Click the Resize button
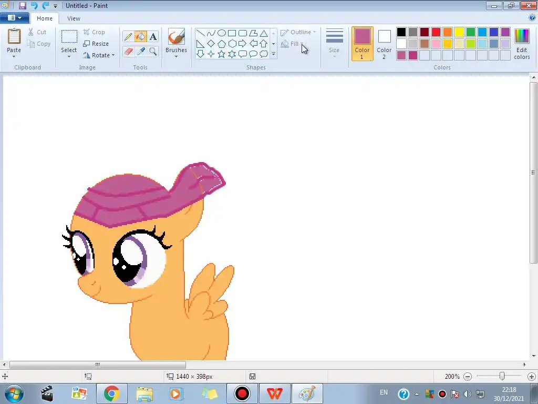This screenshot has height=404, width=538. tap(96, 44)
